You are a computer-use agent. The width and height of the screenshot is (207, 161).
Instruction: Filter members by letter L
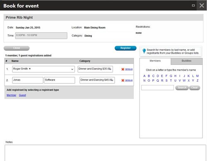tap(193, 76)
